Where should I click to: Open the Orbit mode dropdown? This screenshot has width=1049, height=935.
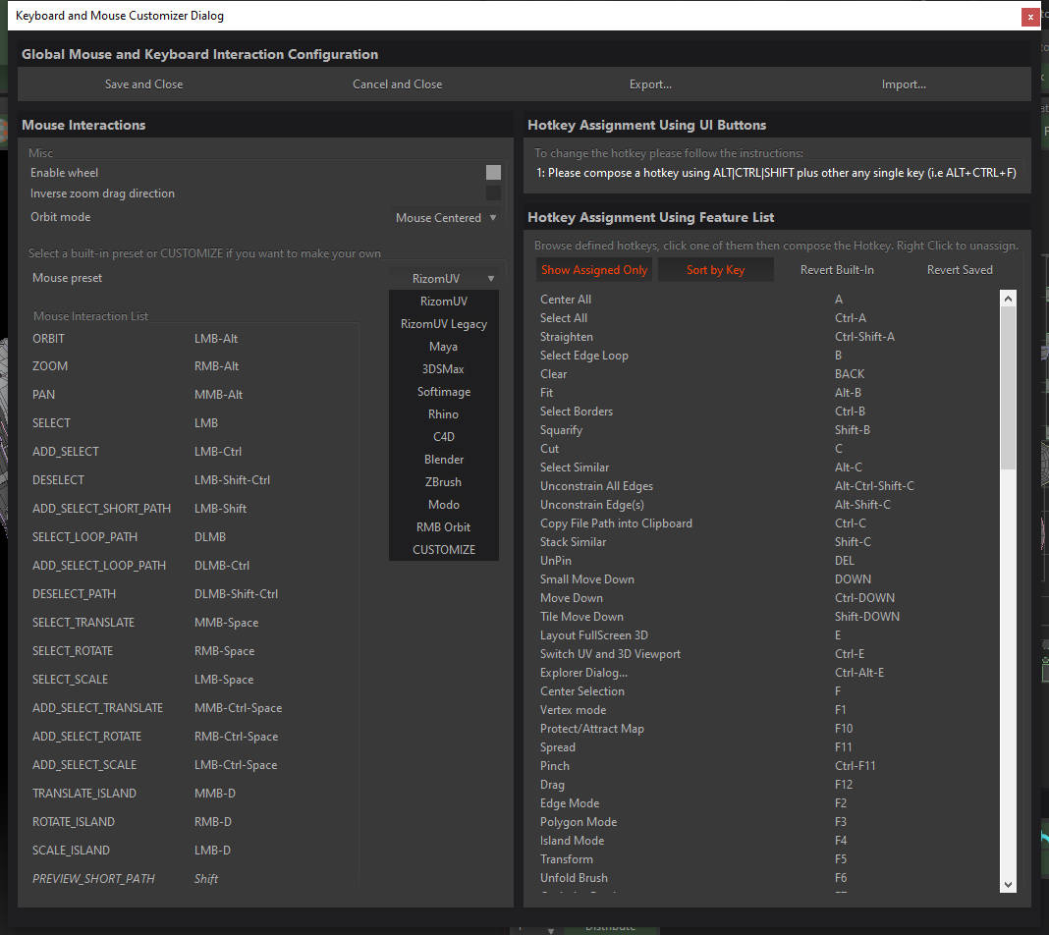point(446,218)
